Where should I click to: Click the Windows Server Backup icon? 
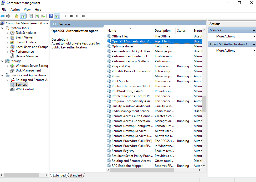pos(12,66)
